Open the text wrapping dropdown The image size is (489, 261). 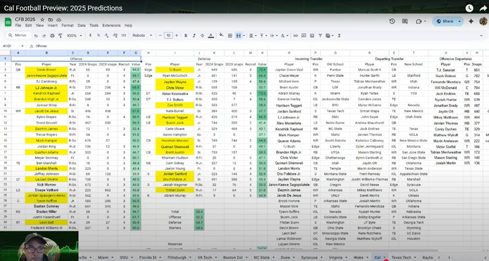coord(273,36)
